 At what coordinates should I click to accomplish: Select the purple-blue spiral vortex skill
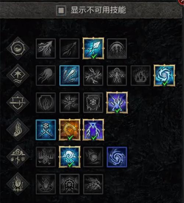pyautogui.click(x=117, y=157)
